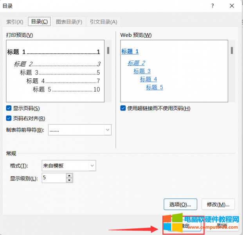Close the 目录 dialog window
243x235 pixels.
pyautogui.click(x=232, y=6)
